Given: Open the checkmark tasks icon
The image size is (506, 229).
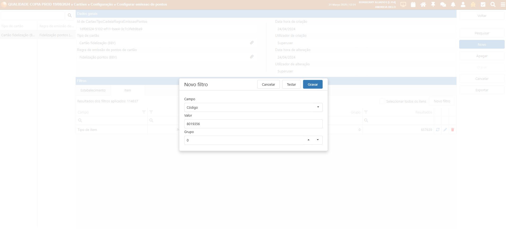Looking at the screenshot, I should coord(483,4).
